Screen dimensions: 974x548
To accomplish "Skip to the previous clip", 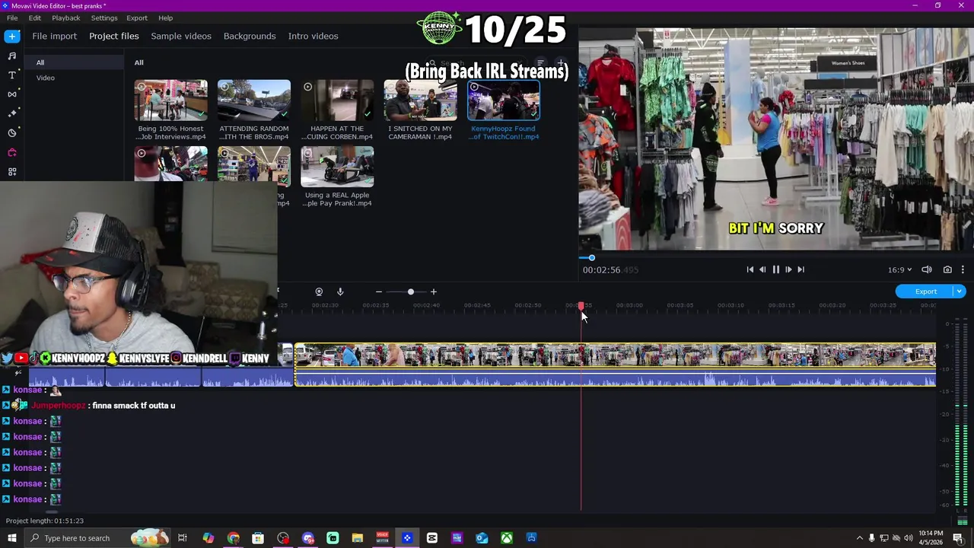I will click(x=750, y=269).
